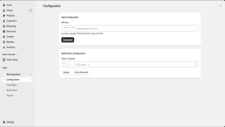Open Notification under MessagingHub
Image resolution: width=225 pixels, height=127 pixels.
click(x=12, y=90)
